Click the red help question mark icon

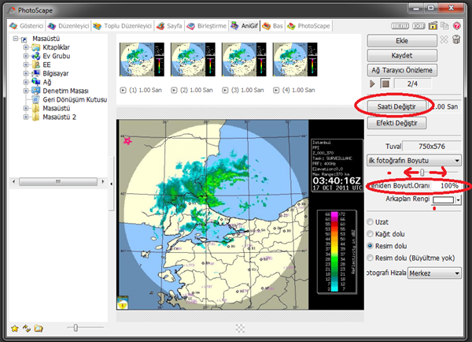pos(458,25)
